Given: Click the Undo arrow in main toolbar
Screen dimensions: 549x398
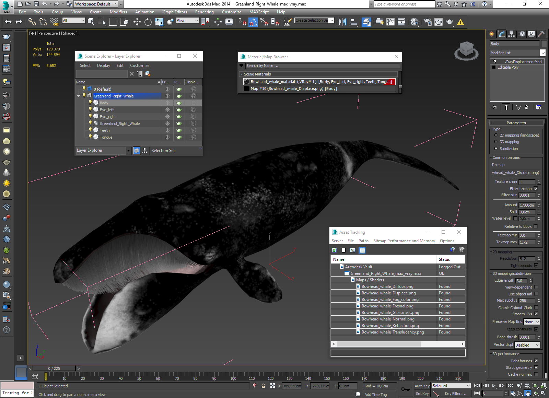Looking at the screenshot, I should 8,22.
